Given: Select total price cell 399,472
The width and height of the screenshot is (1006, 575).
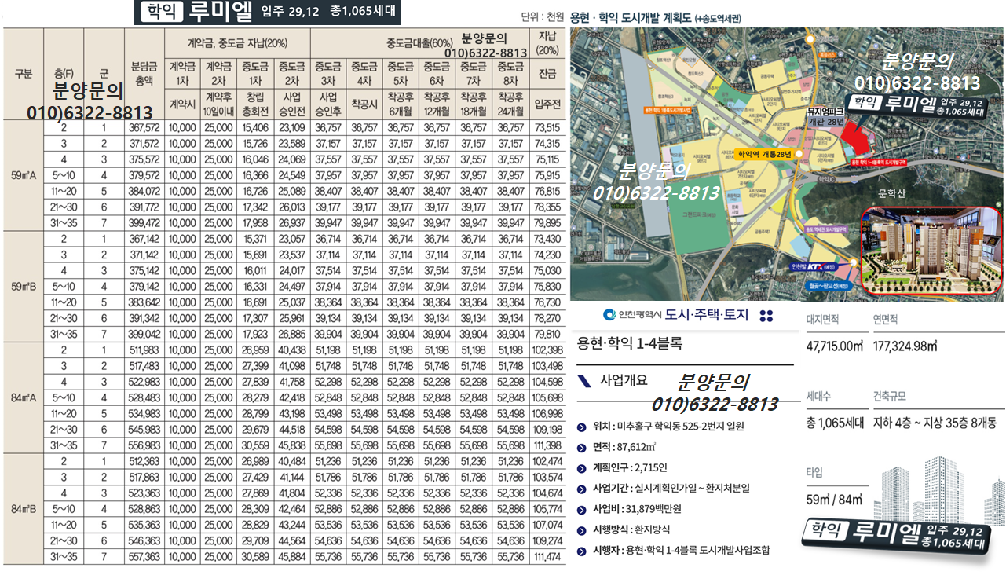Looking at the screenshot, I should click(144, 222).
